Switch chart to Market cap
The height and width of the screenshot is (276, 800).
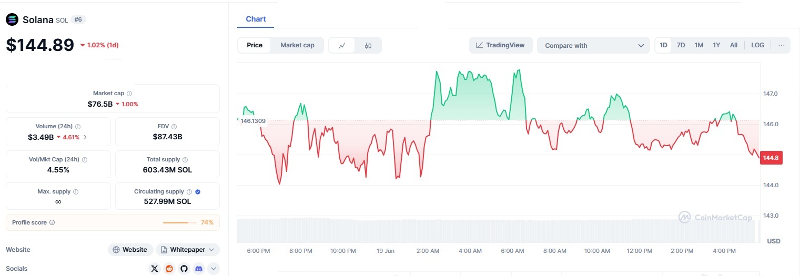297,45
